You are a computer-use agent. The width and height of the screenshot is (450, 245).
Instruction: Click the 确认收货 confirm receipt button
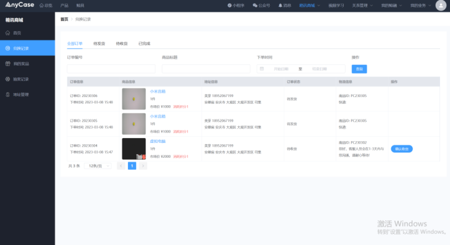[x=402, y=148]
